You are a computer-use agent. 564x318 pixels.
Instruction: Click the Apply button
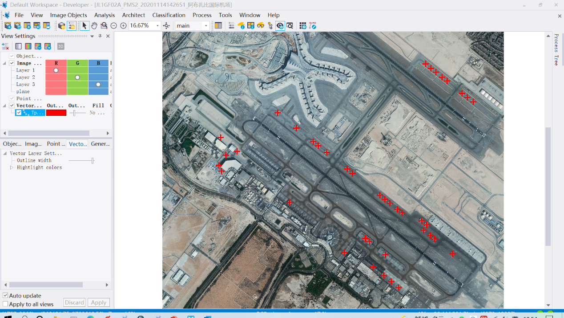[x=98, y=302]
